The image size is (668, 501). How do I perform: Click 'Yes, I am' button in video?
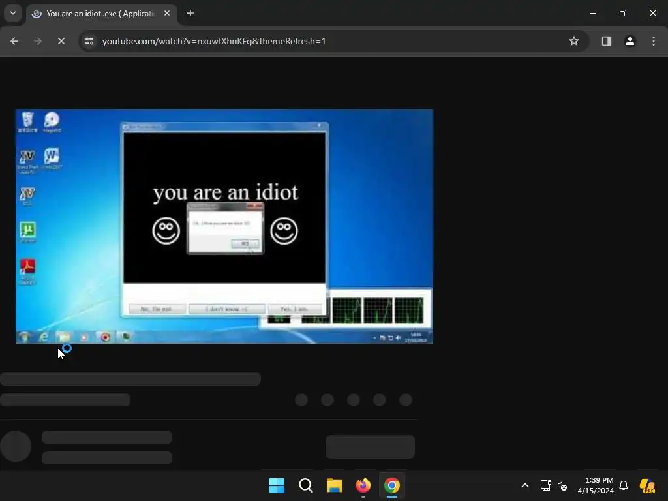294,309
